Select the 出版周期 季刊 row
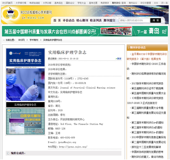 coord(56,115)
